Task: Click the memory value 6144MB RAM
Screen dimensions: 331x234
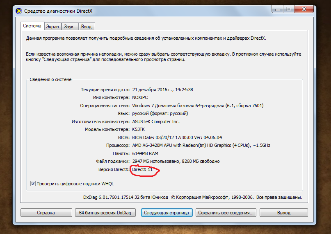Action: pos(145,153)
